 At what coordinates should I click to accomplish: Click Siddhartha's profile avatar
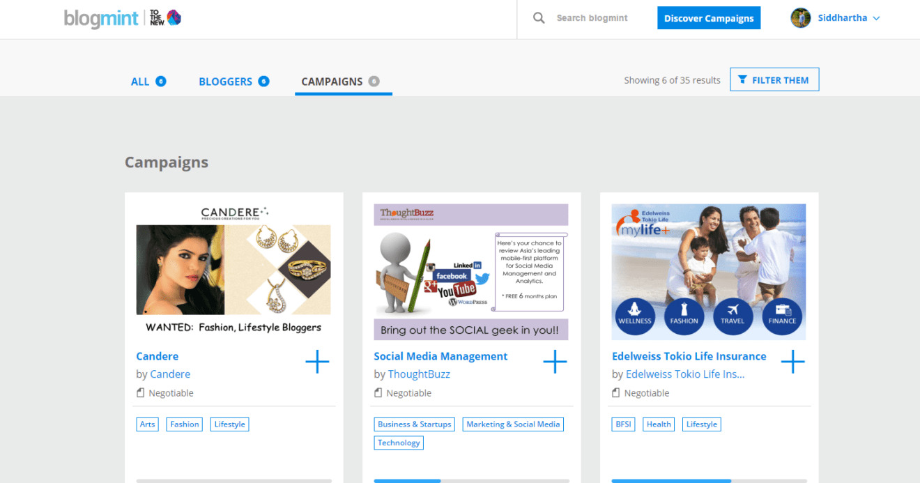click(801, 18)
